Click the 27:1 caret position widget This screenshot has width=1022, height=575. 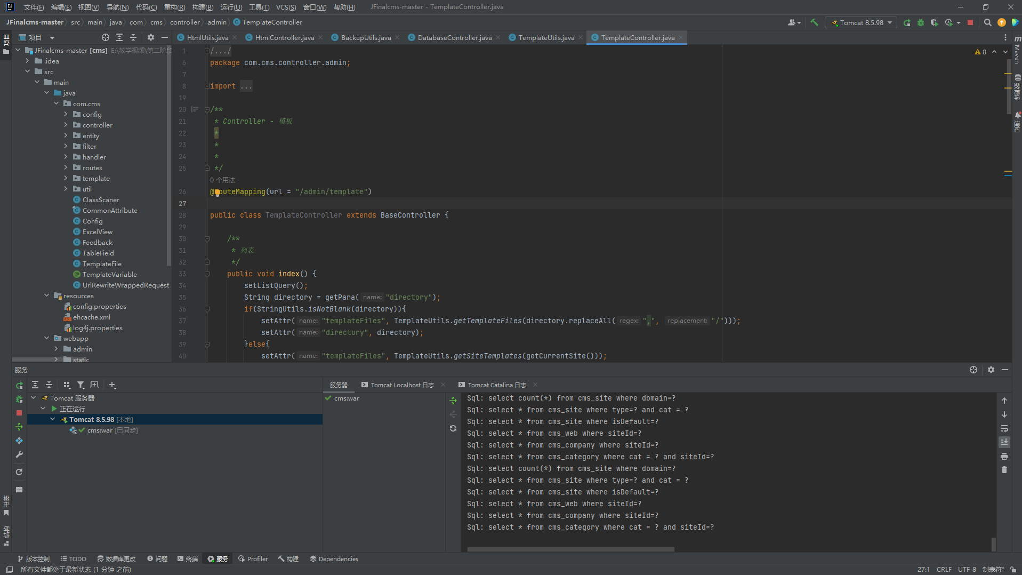click(923, 569)
